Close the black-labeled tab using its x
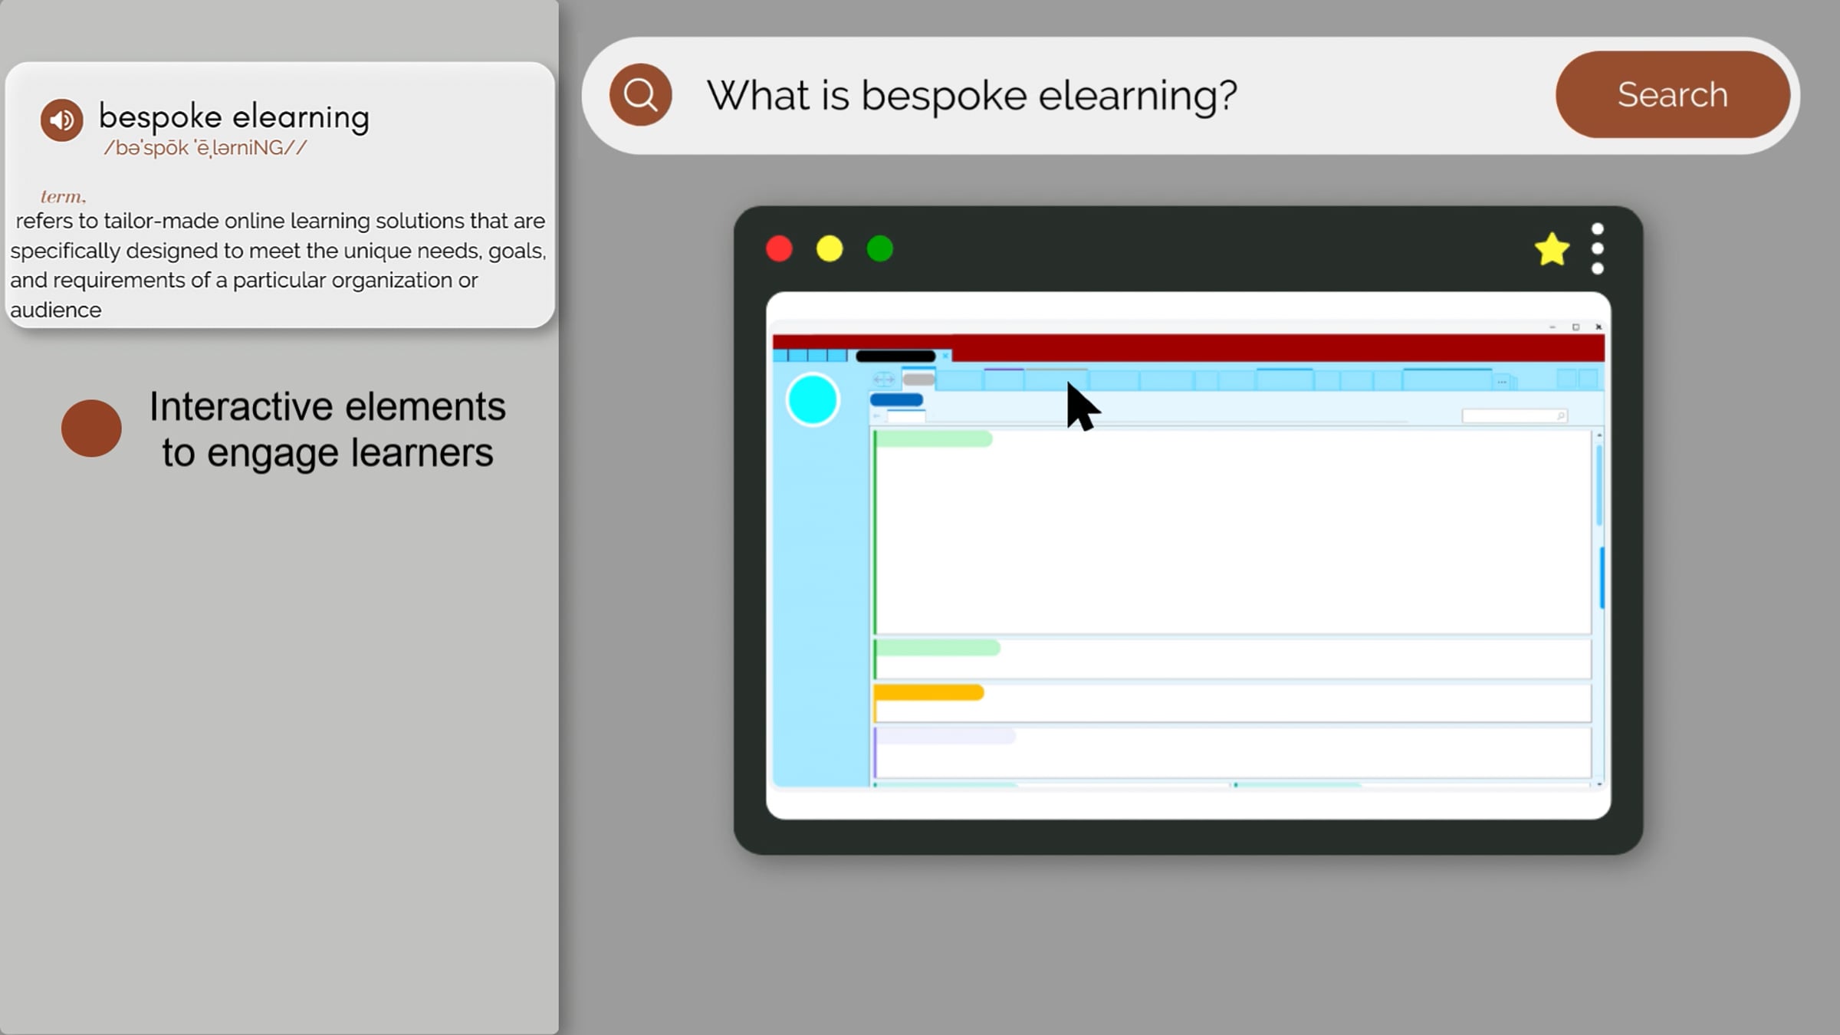This screenshot has width=1840, height=1035. coord(945,356)
